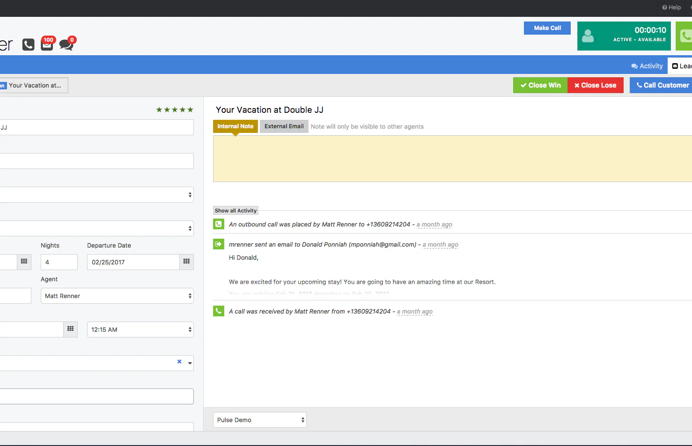
Task: Click the five-star rating
Action: [175, 110]
